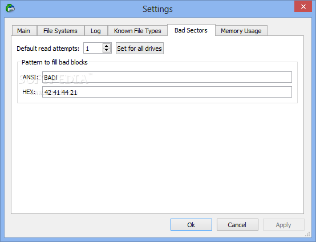Decrease default read attempts with down arrow
Viewport: 316px width, 242px height.
(x=107, y=50)
